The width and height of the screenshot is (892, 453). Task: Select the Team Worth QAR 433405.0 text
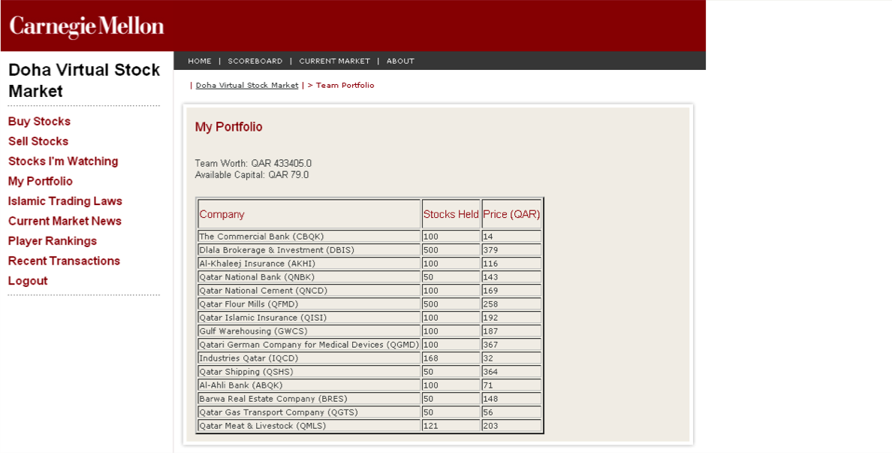pyautogui.click(x=253, y=163)
